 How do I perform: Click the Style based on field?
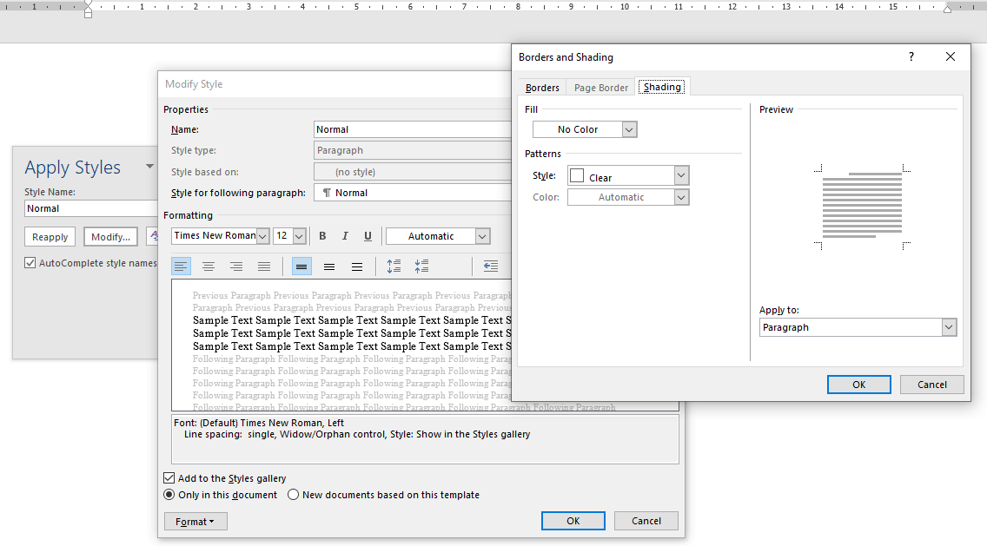coord(413,172)
